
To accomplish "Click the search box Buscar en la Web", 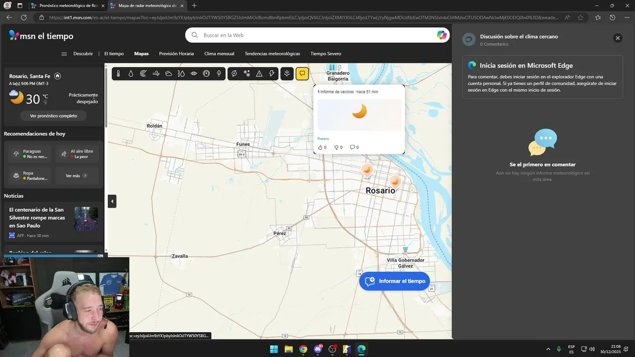I will pos(317,35).
